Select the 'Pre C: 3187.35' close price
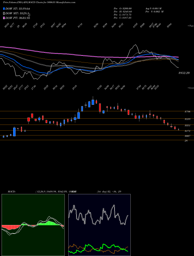The image size is (194, 256). click(x=123, y=18)
